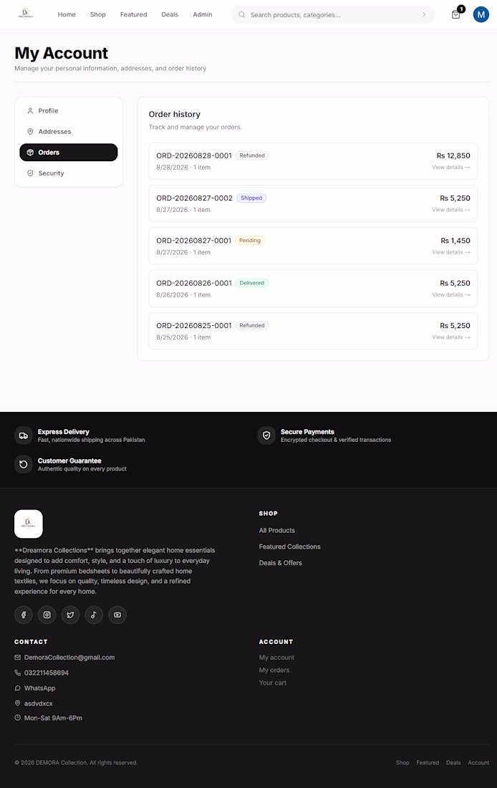
Task: Click the Customer Guarantee refresh icon
Action: 23,464
